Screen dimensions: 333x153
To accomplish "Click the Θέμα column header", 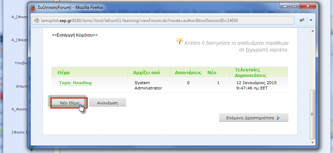I will (90, 72).
